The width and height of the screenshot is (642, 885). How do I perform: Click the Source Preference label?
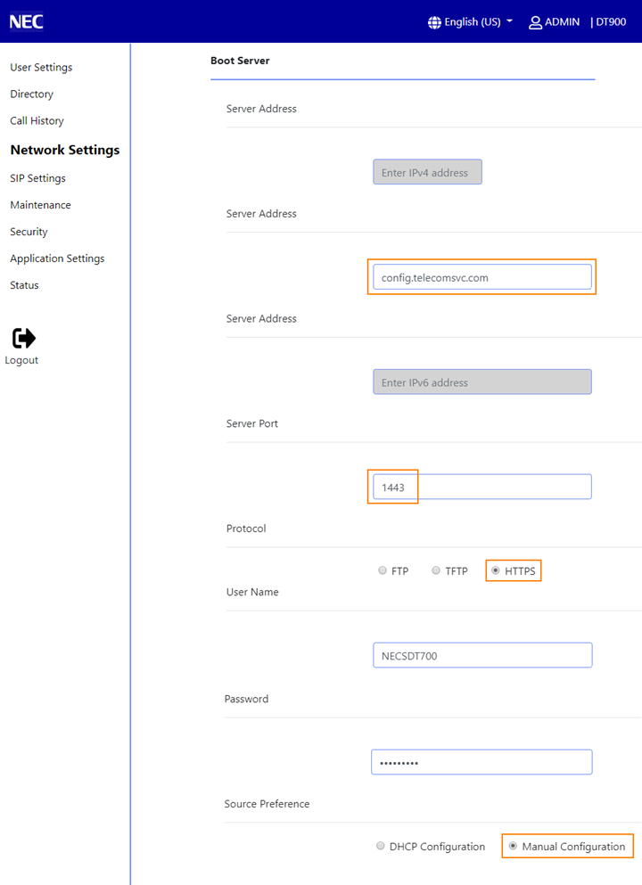pos(267,804)
